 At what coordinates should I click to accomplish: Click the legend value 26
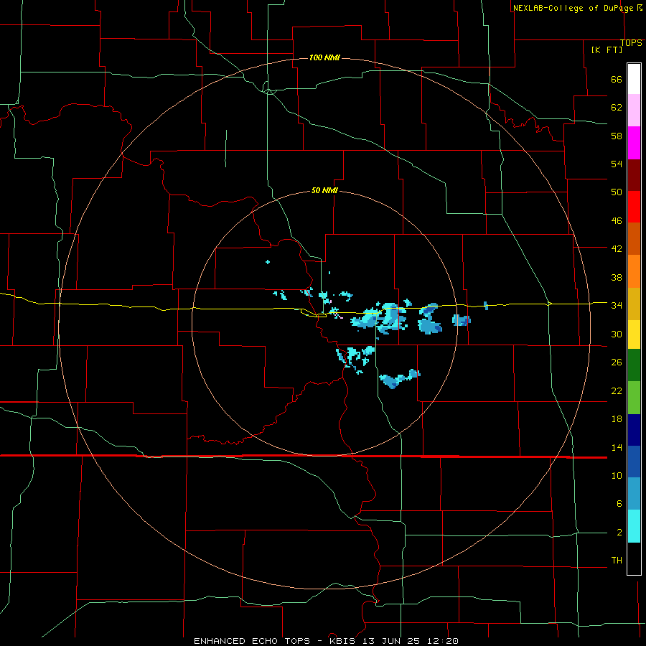[x=617, y=362]
